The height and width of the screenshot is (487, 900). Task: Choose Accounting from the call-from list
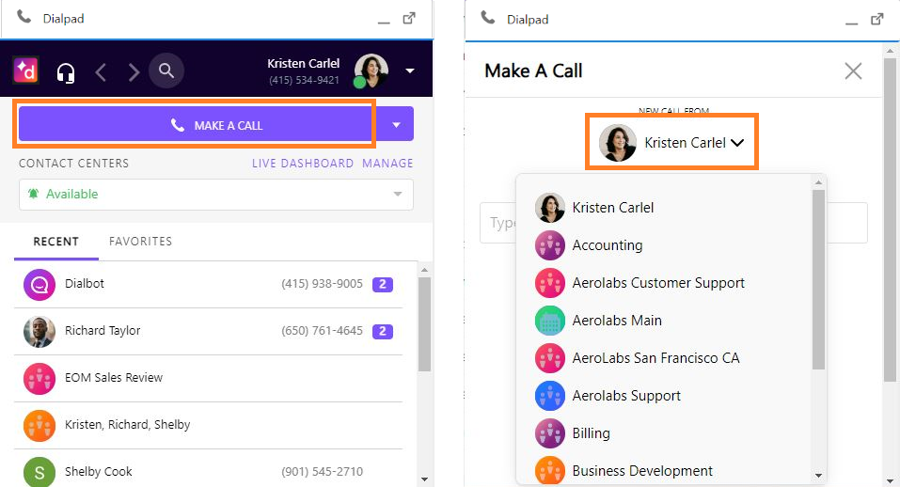click(x=665, y=245)
